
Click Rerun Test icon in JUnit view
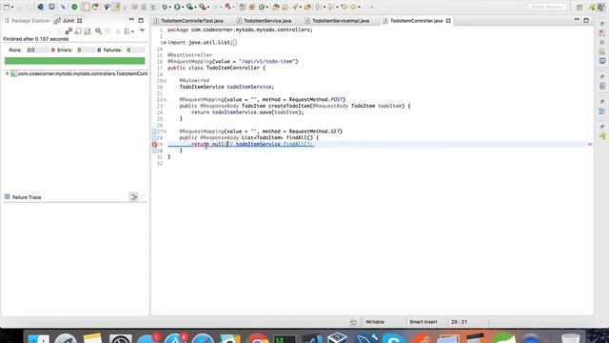click(x=99, y=31)
